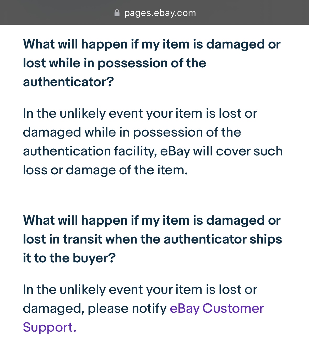The image size is (309, 351).
Task: Click the text "please notify" before the link
Action: (x=127, y=309)
